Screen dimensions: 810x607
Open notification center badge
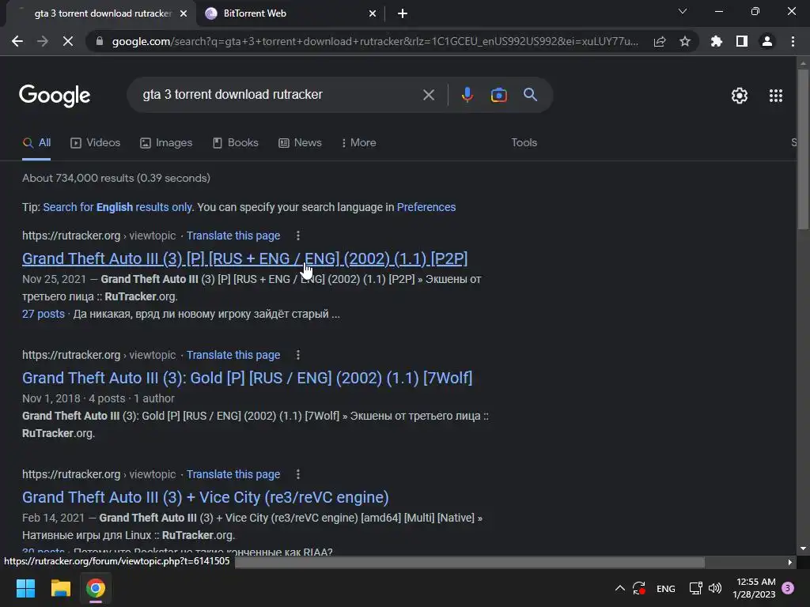(x=788, y=588)
